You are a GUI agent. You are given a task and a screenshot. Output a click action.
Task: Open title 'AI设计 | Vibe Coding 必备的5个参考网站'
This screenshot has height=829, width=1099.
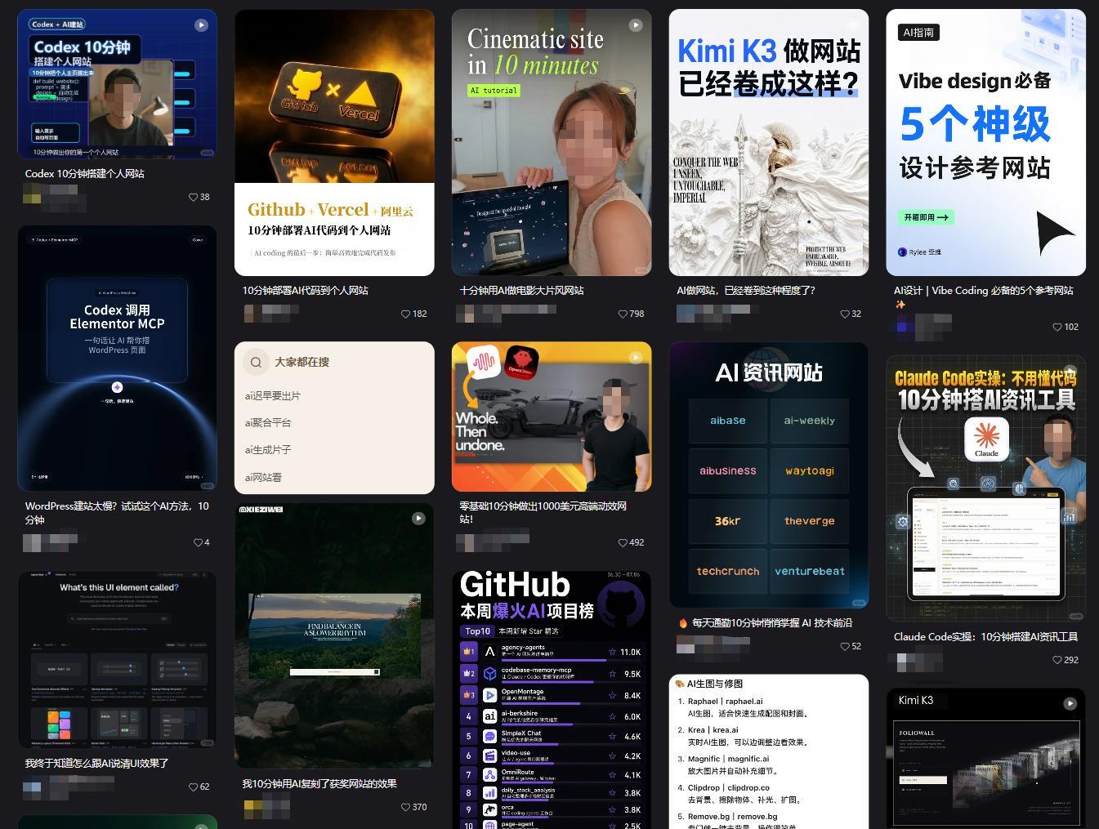coord(984,297)
